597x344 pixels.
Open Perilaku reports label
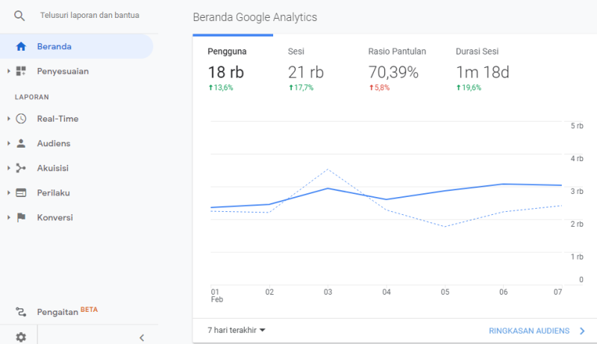pos(53,193)
